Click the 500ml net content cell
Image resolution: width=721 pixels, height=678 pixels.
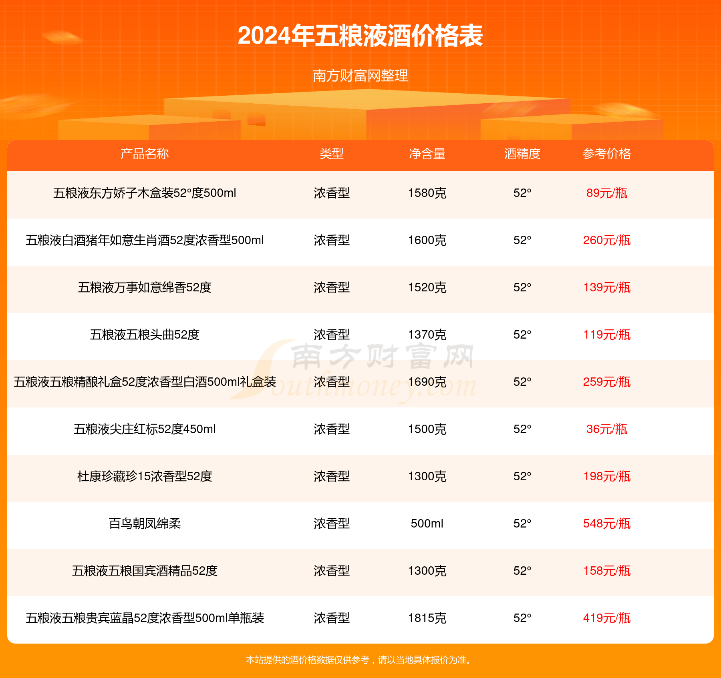(427, 524)
